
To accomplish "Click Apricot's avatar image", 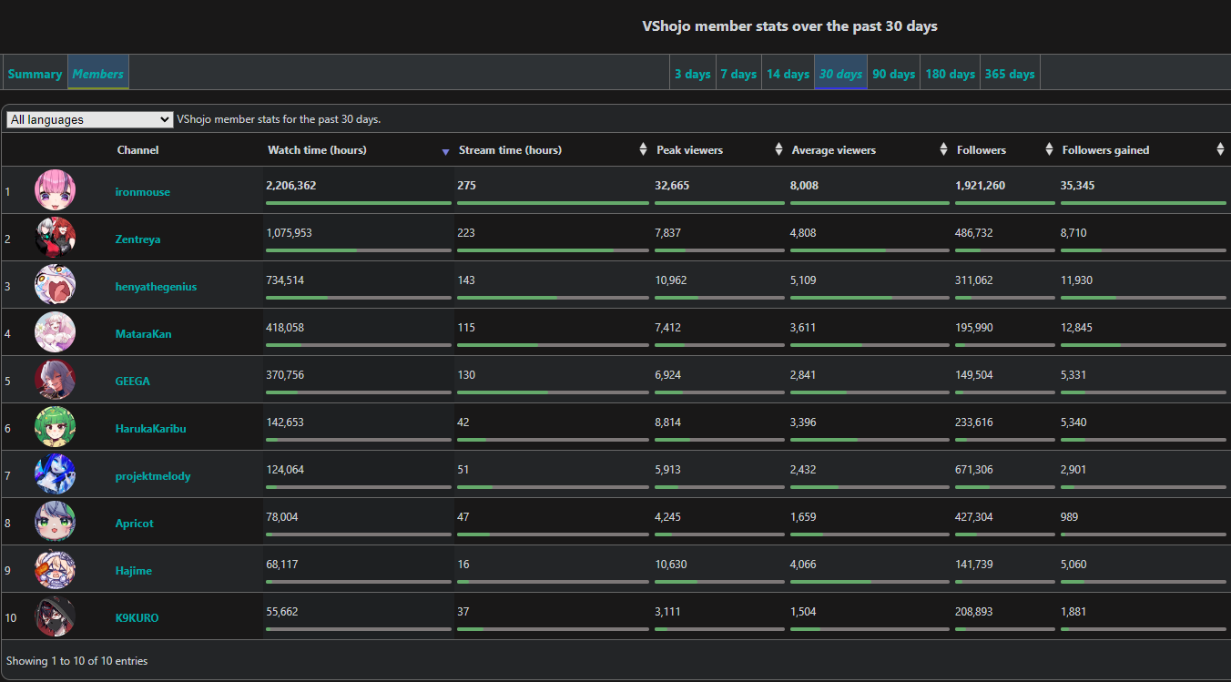I will click(56, 522).
